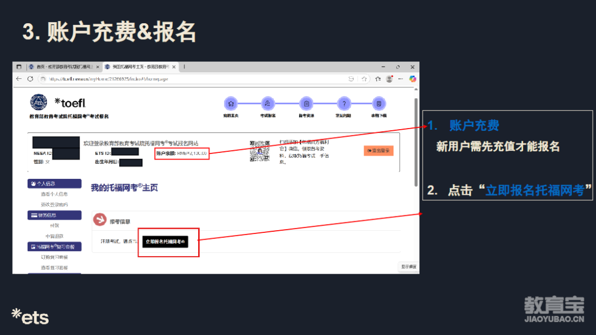
Task: Click 更改登录密码 in sidebar
Action: click(x=54, y=205)
